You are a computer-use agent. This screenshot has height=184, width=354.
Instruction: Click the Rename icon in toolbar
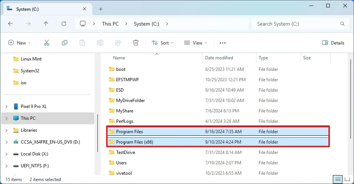pyautogui.click(x=100, y=43)
